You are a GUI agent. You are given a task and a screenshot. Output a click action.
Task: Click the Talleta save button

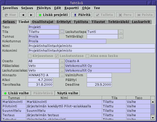[104, 15]
